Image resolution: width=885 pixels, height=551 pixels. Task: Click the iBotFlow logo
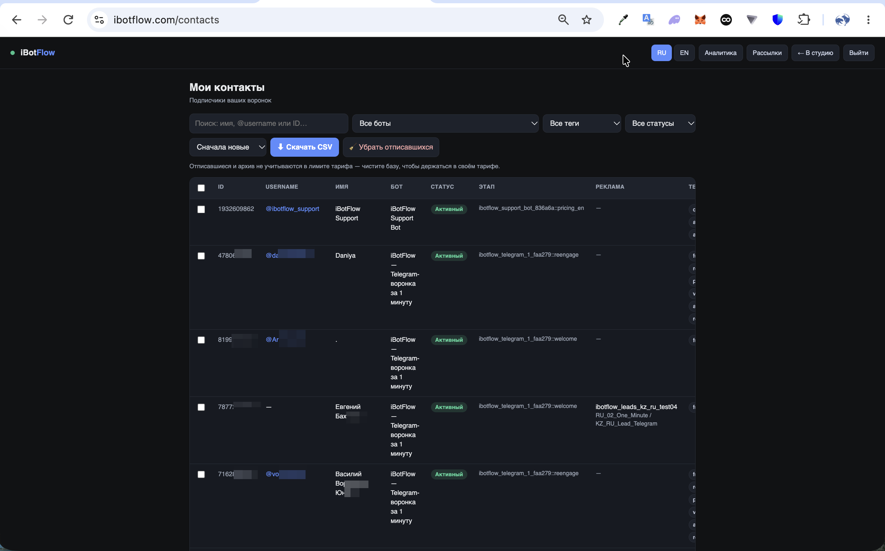click(x=37, y=52)
